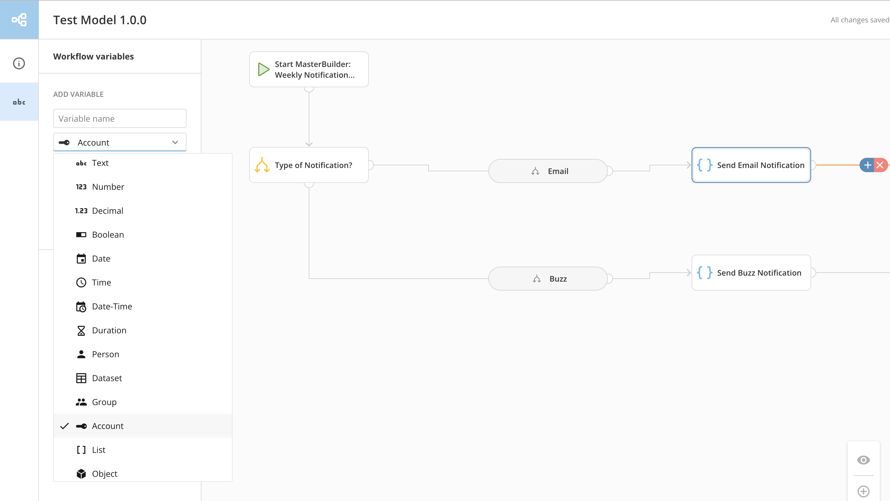
Task: Click the blue plus button on connector
Action: [867, 165]
